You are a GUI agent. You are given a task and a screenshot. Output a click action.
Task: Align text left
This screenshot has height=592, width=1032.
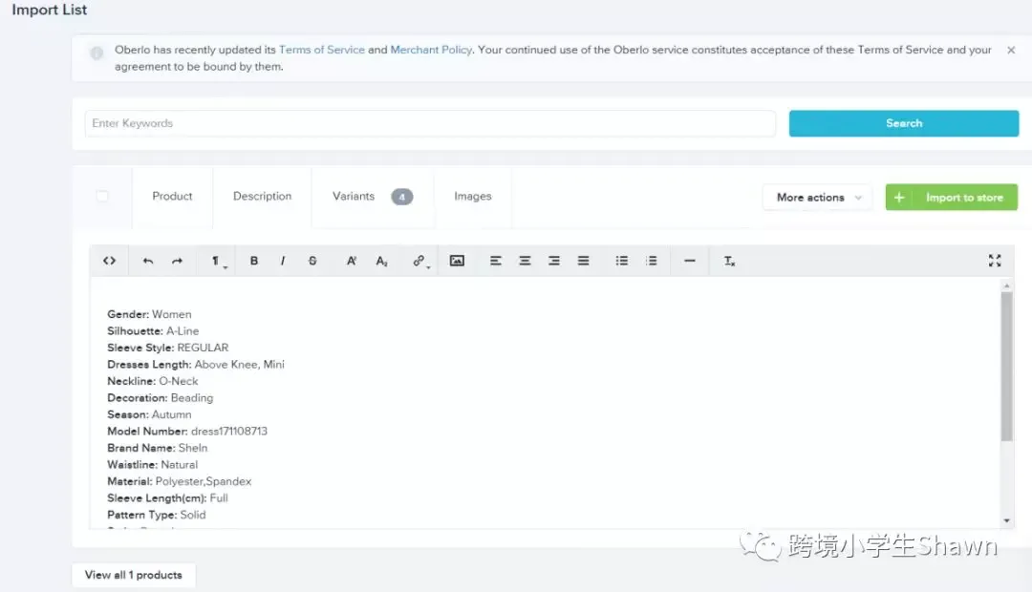(496, 261)
